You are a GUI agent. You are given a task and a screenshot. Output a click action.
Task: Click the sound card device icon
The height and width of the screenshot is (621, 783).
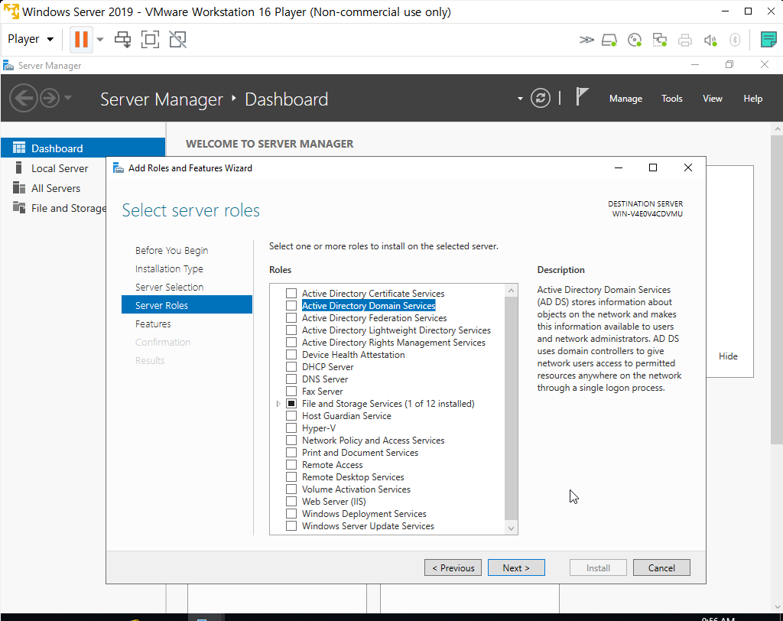tap(710, 40)
